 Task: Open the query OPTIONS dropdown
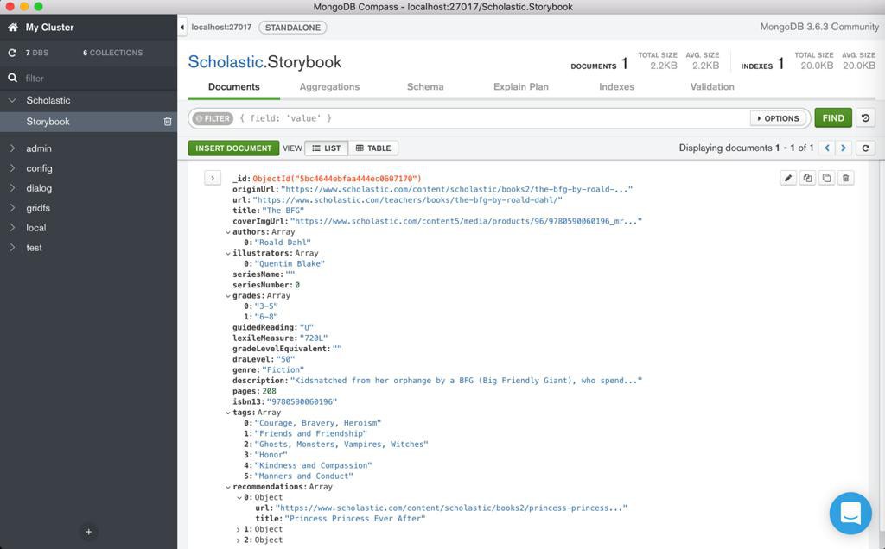click(x=778, y=118)
